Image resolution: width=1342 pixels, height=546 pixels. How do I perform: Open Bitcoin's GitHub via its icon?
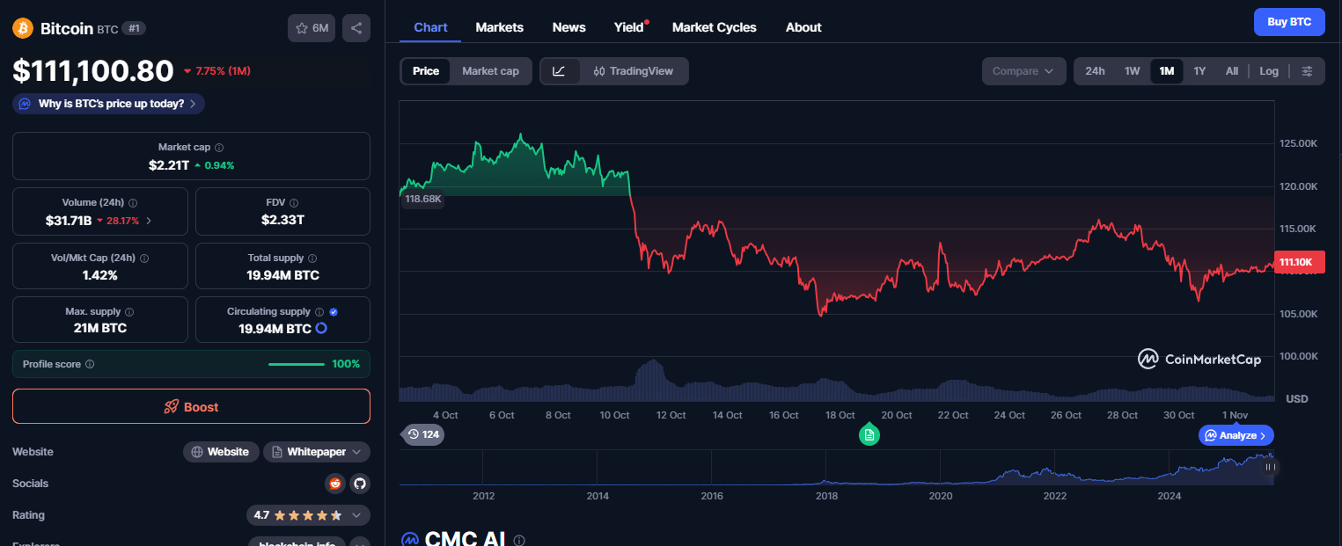(x=360, y=484)
